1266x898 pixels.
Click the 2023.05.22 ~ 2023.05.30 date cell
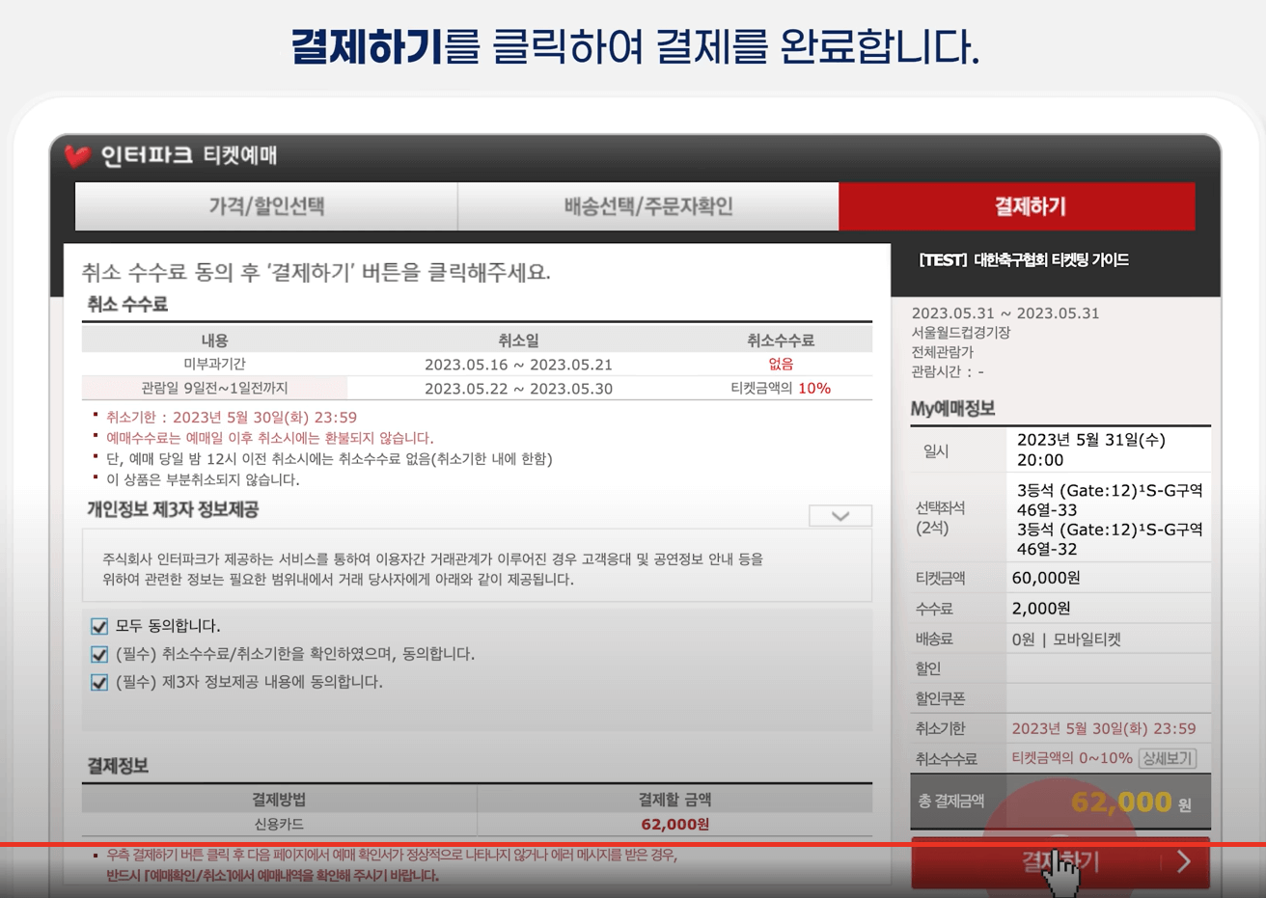[x=518, y=389]
